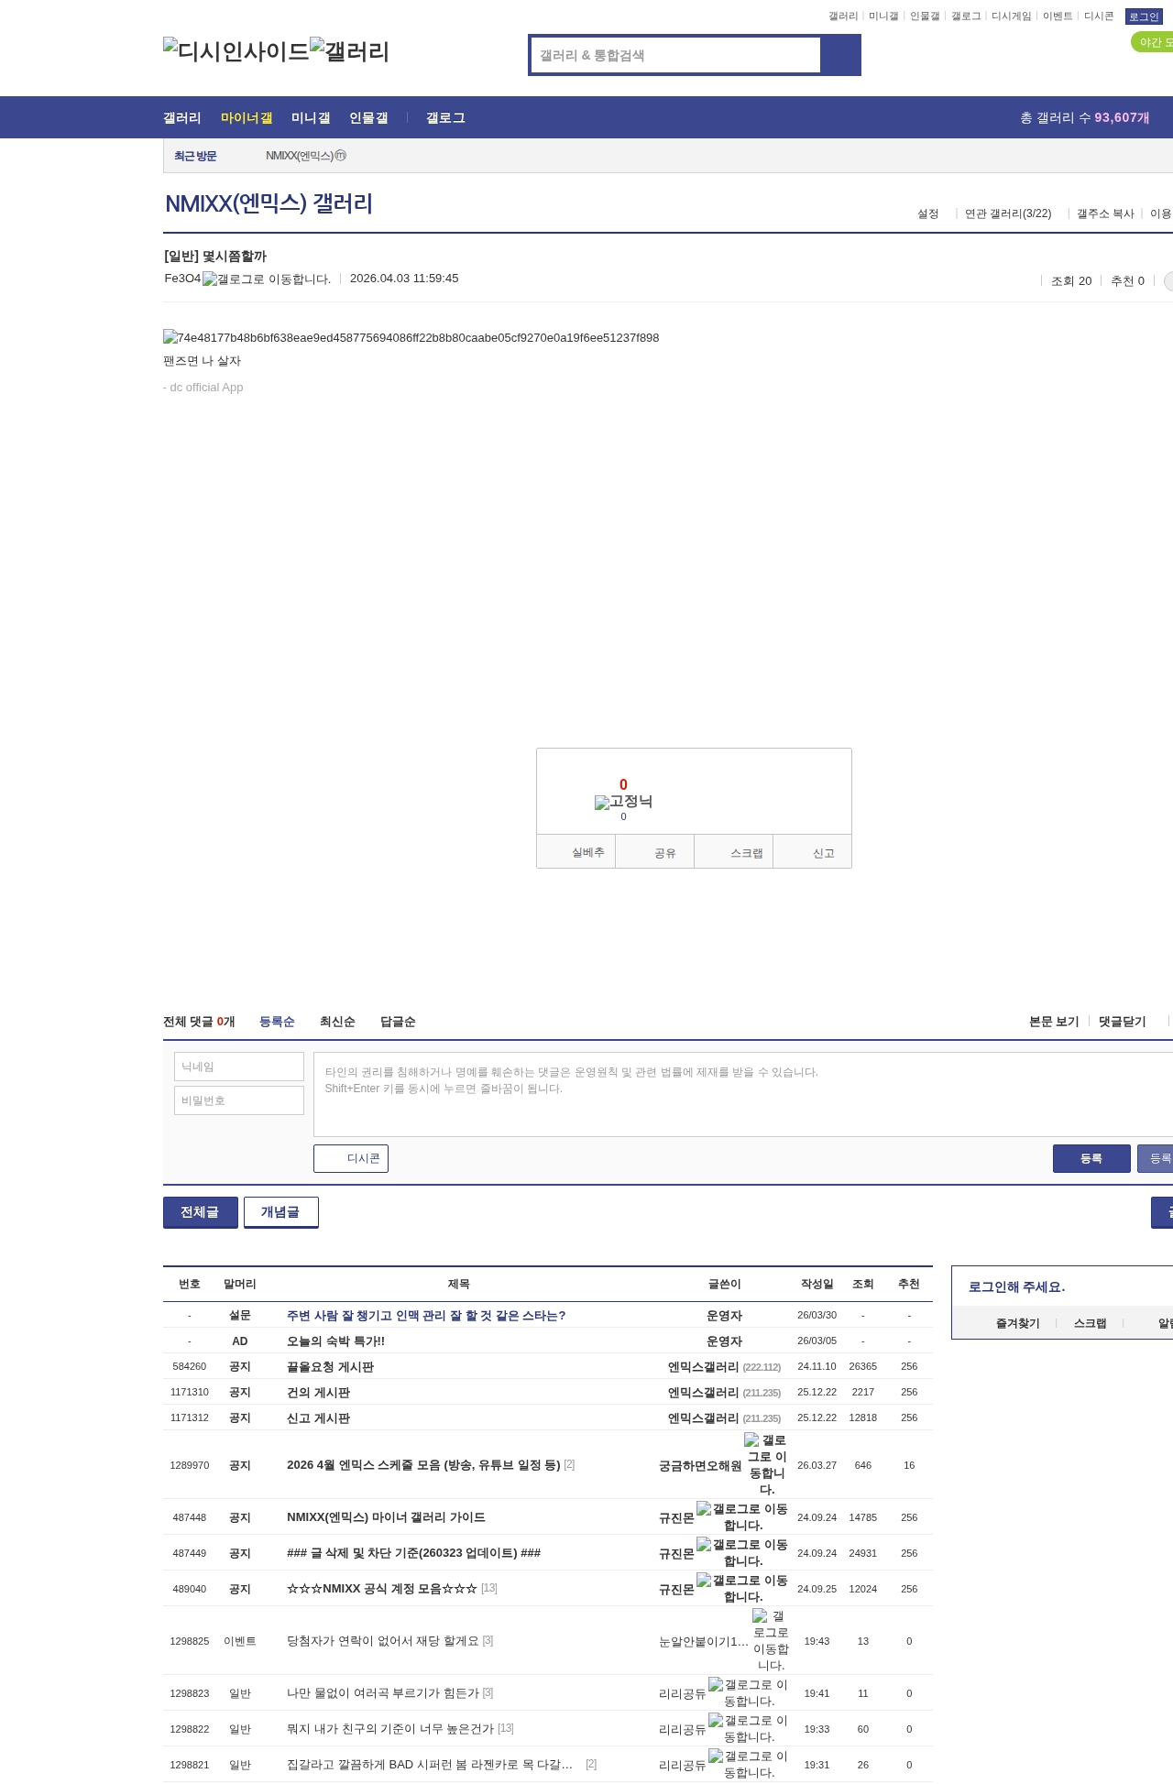
Task: Focus the 닉네임 input field
Action: pos(239,1067)
